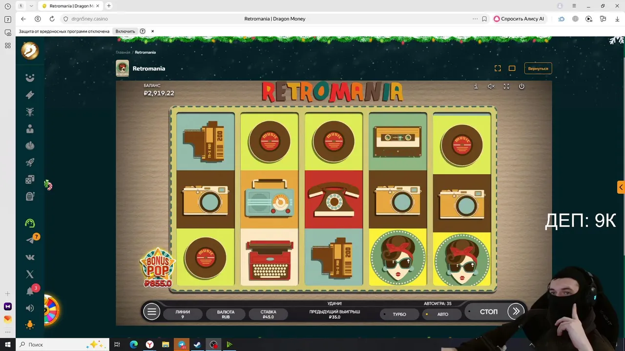Open Steam from the taskbar

pyautogui.click(x=197, y=345)
